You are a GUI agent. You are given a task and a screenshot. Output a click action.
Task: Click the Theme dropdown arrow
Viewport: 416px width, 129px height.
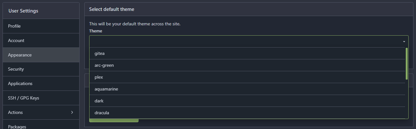click(x=404, y=42)
